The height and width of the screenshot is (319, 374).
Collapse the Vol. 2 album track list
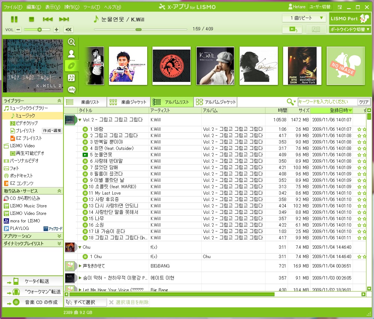[80, 120]
